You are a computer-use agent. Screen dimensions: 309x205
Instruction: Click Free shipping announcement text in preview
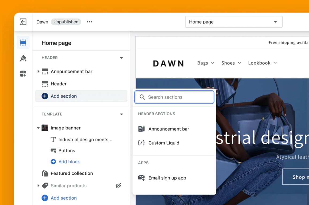click(x=289, y=42)
